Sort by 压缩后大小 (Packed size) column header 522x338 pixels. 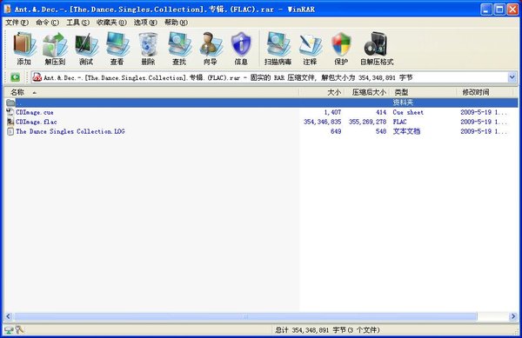point(367,92)
